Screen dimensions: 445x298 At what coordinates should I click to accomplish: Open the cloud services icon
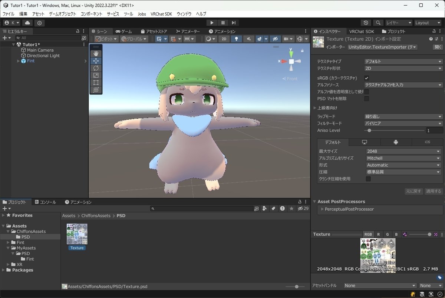[x=28, y=23]
